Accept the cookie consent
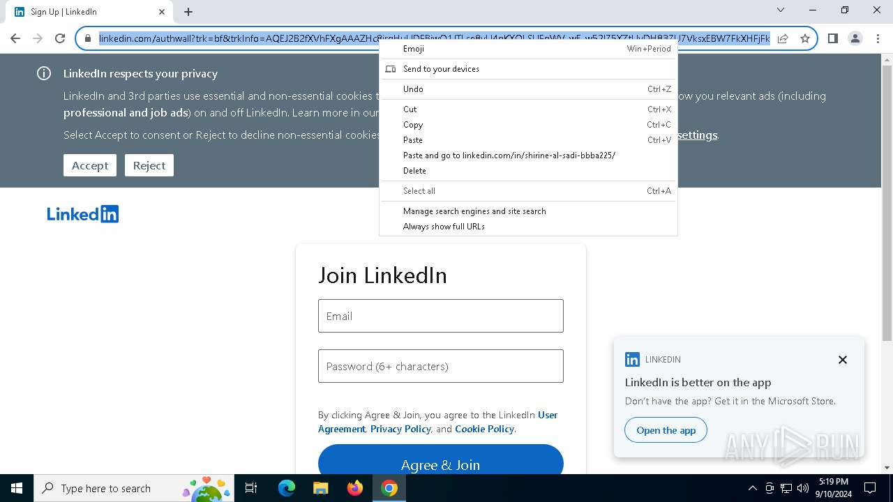 click(90, 165)
